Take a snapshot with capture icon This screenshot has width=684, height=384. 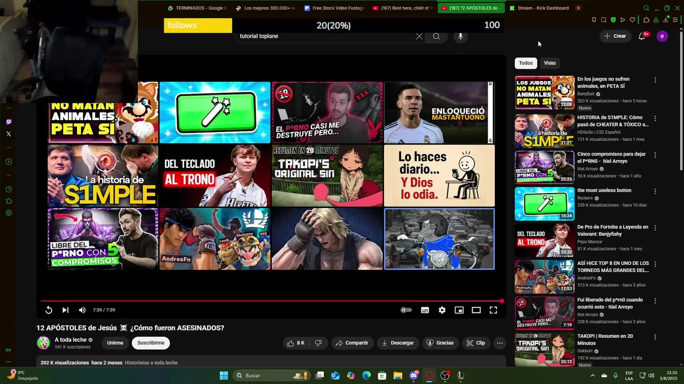[603, 20]
